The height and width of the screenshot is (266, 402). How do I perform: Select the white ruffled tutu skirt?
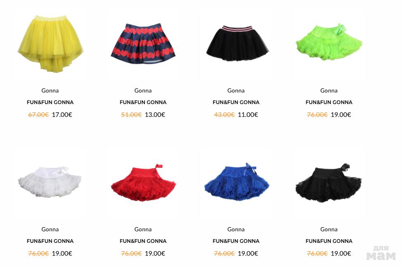coord(50,182)
